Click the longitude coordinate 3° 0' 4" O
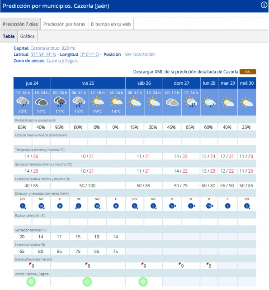The image size is (269, 290). (90, 54)
